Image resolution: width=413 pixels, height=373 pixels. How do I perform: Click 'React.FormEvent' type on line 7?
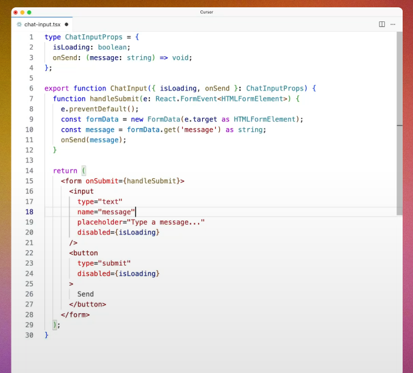(186, 99)
